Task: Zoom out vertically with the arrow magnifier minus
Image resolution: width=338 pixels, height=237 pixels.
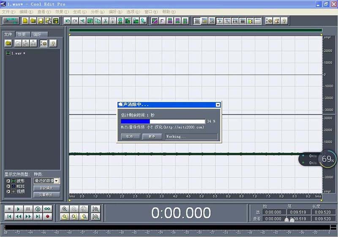Action: (95, 216)
